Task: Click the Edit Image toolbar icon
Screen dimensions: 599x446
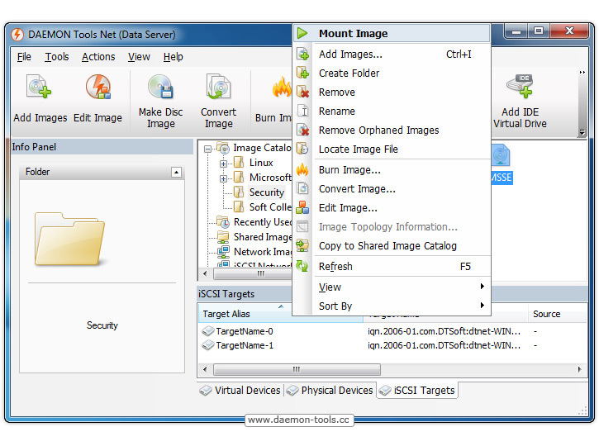Action: point(98,87)
